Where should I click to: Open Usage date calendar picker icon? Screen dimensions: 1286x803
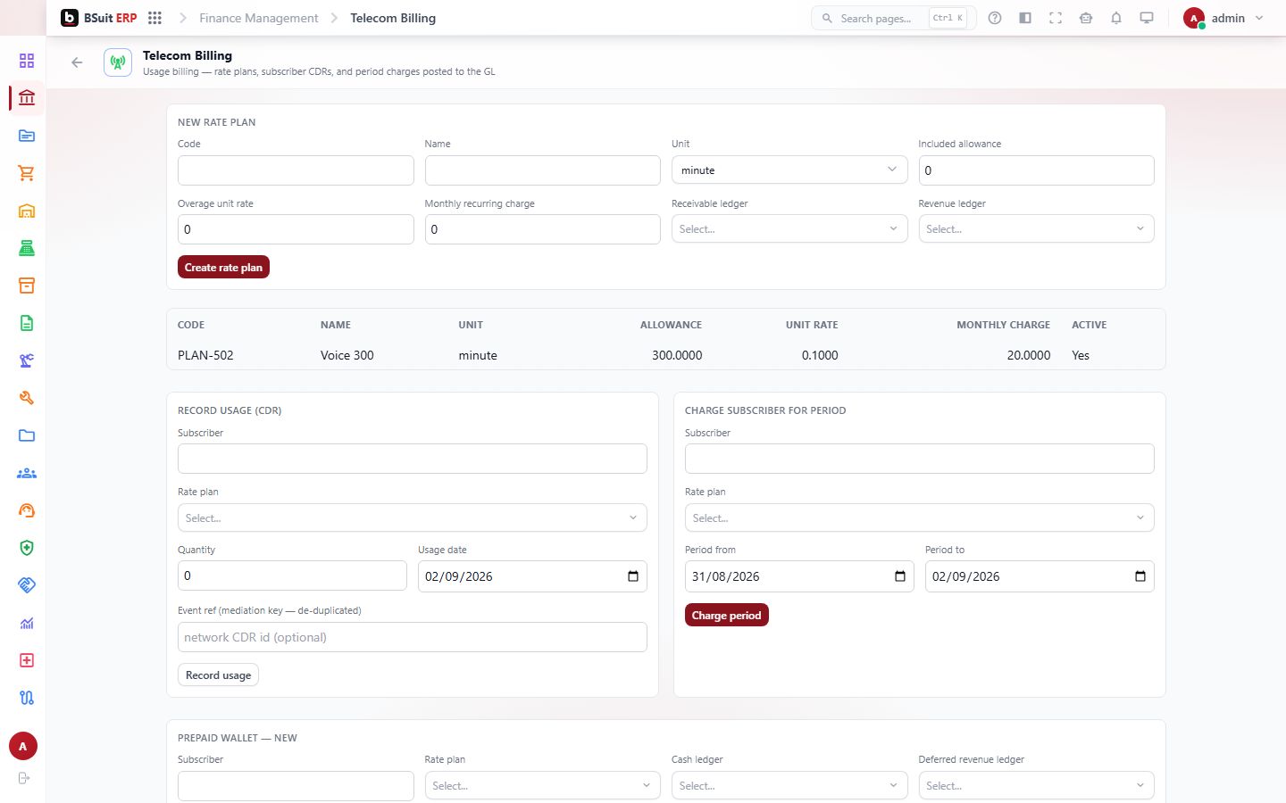point(633,576)
